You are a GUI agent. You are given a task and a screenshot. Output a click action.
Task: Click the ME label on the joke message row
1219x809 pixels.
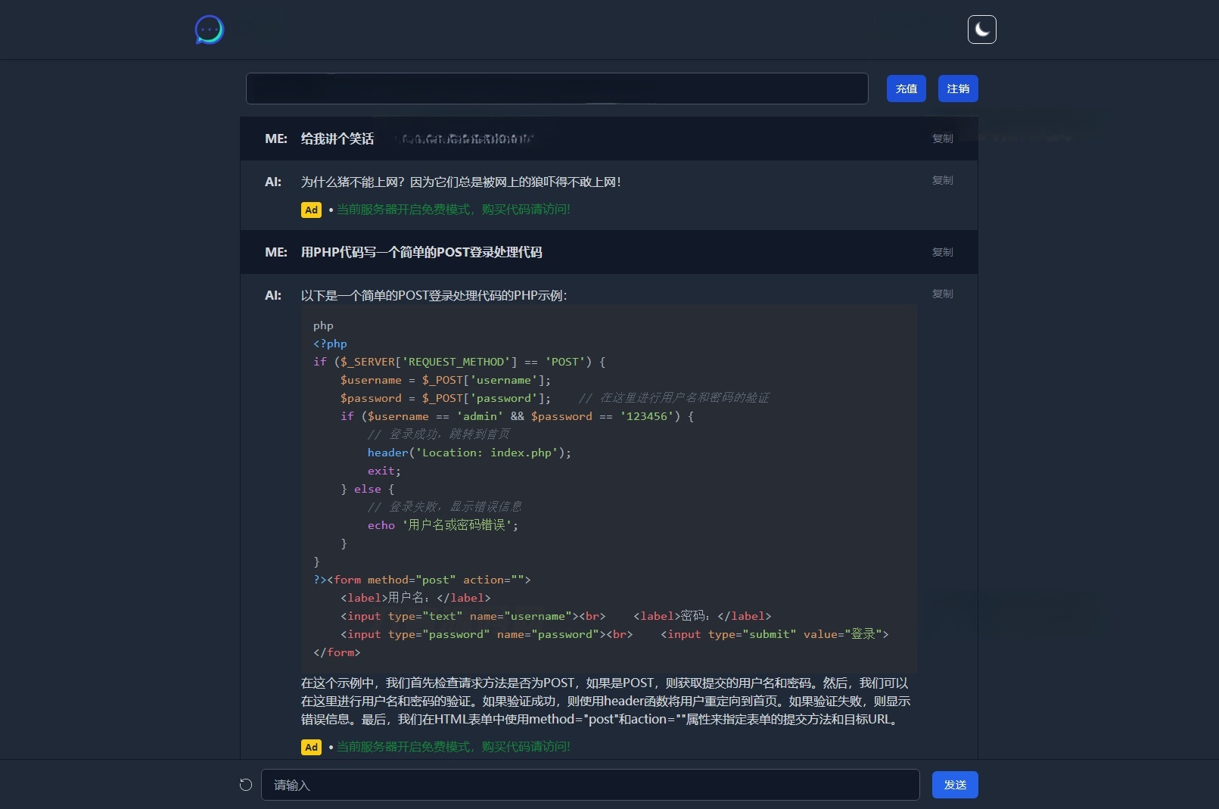[x=276, y=139]
